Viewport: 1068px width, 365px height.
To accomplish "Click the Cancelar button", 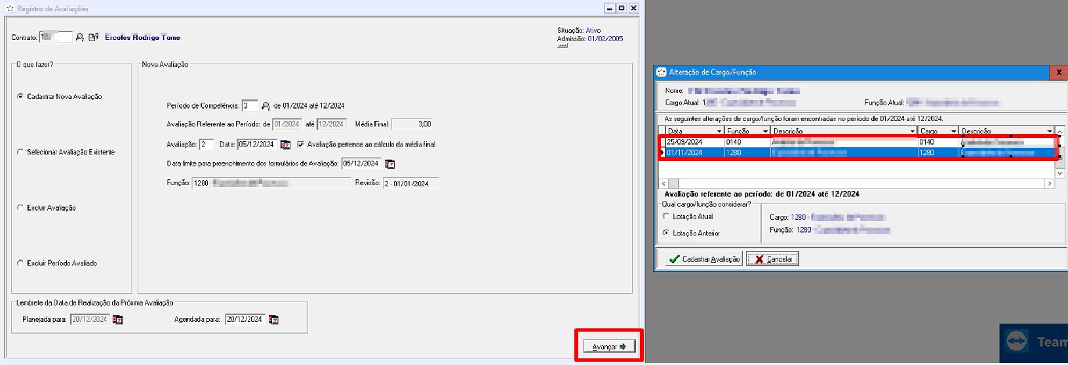I will click(x=772, y=259).
